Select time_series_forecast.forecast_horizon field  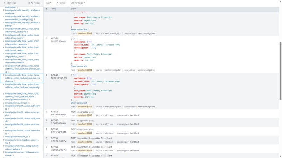(22, 49)
